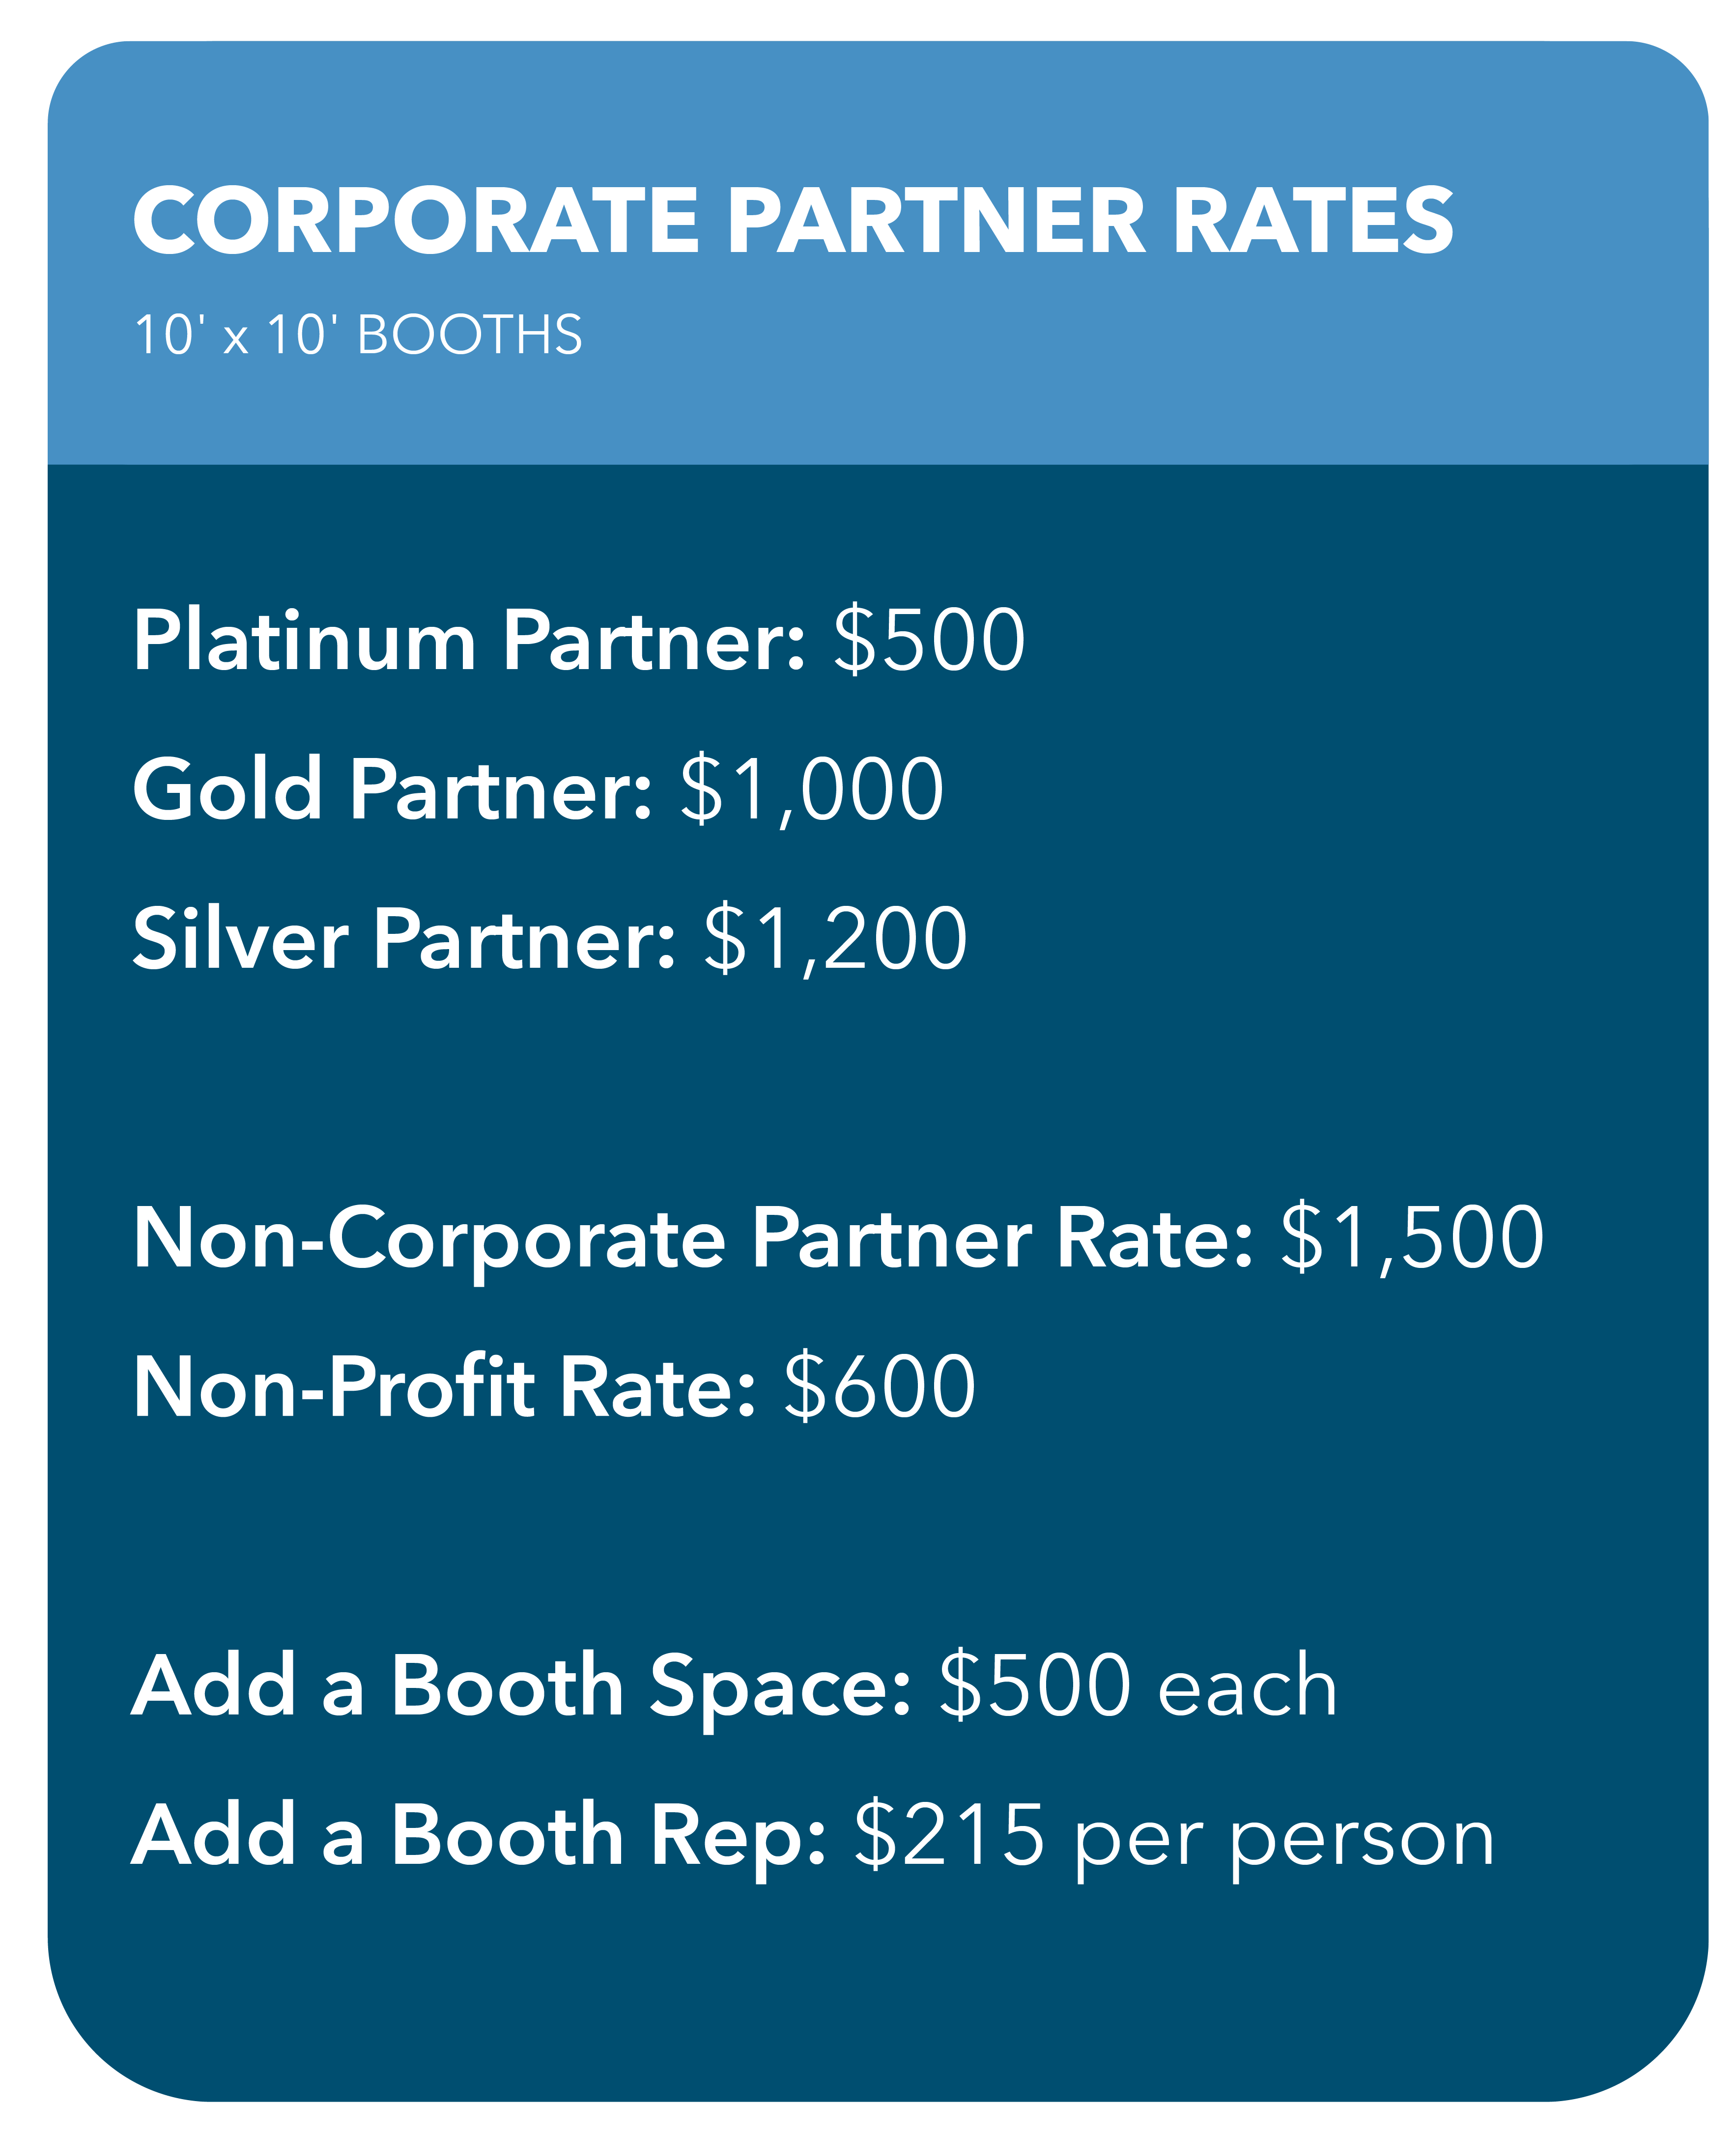Image resolution: width=1736 pixels, height=2134 pixels.
Task: Click the Non-Profit Rate label
Action: [444, 1386]
